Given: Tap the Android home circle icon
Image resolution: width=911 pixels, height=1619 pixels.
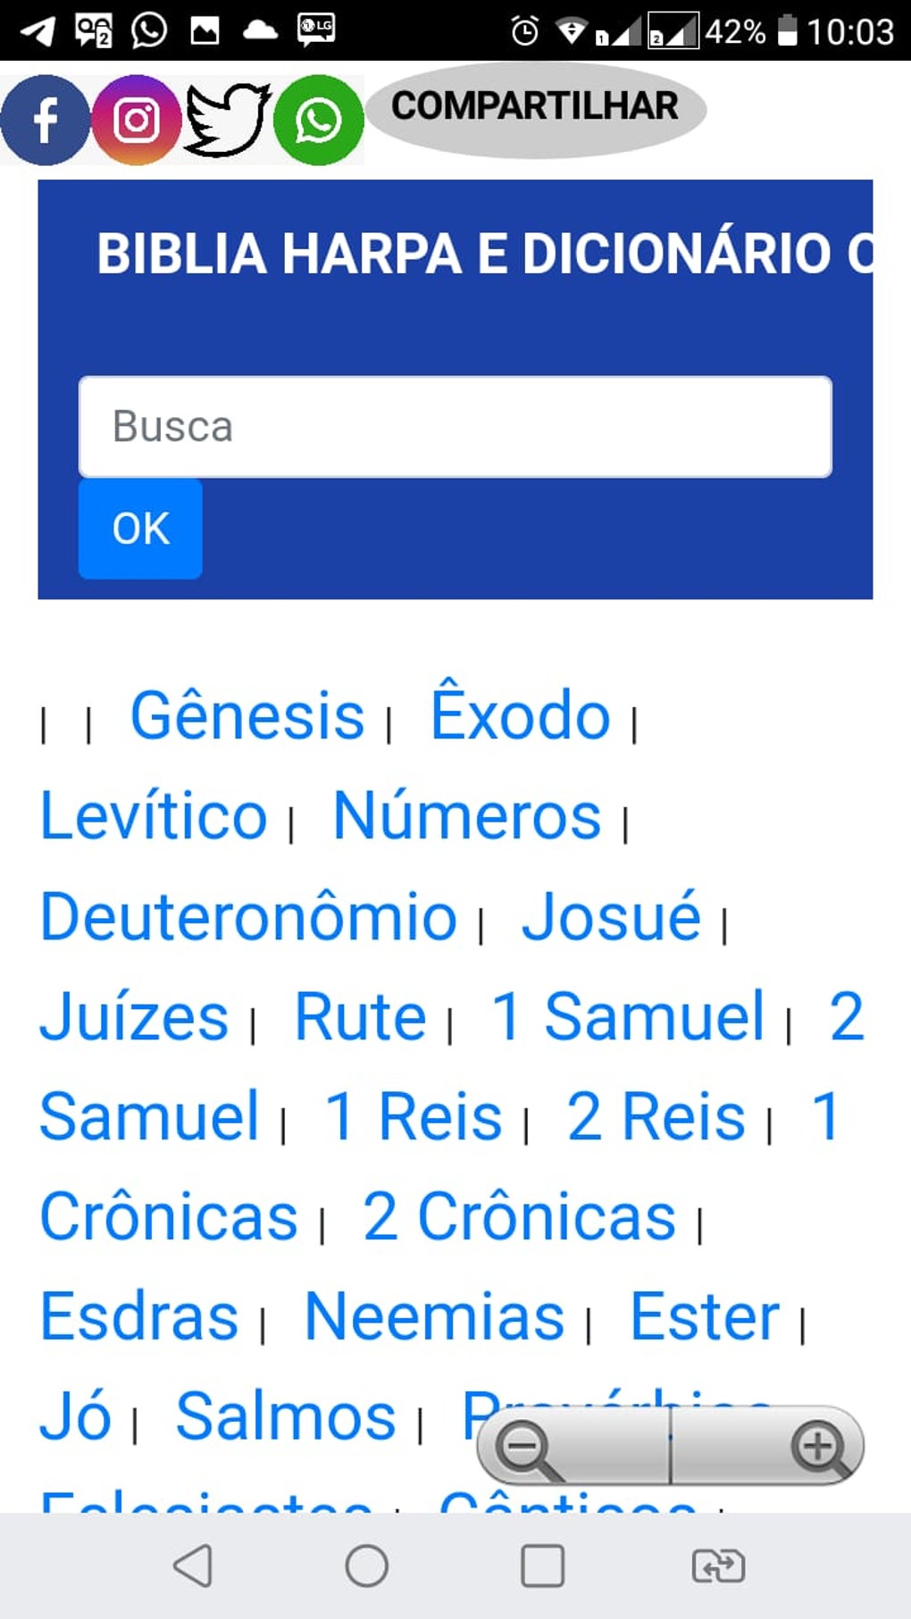Looking at the screenshot, I should pos(366,1565).
